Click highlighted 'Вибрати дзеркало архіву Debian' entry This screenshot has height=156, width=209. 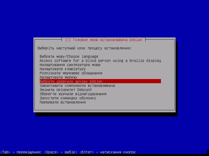click(100, 81)
